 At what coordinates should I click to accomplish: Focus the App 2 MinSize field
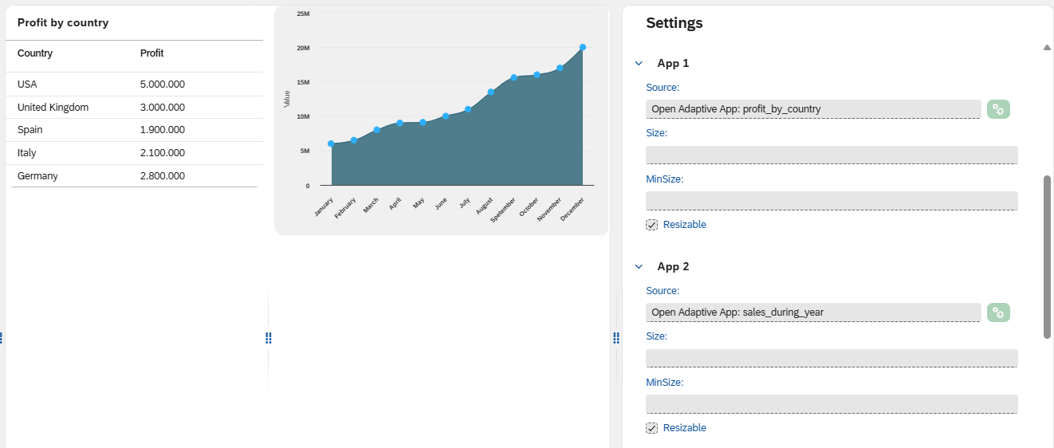[x=832, y=404]
